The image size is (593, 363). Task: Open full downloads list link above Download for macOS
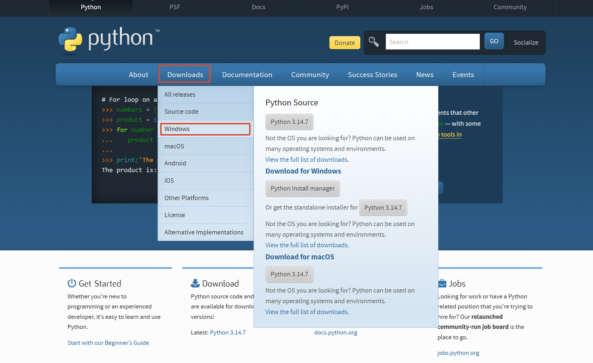click(x=307, y=245)
